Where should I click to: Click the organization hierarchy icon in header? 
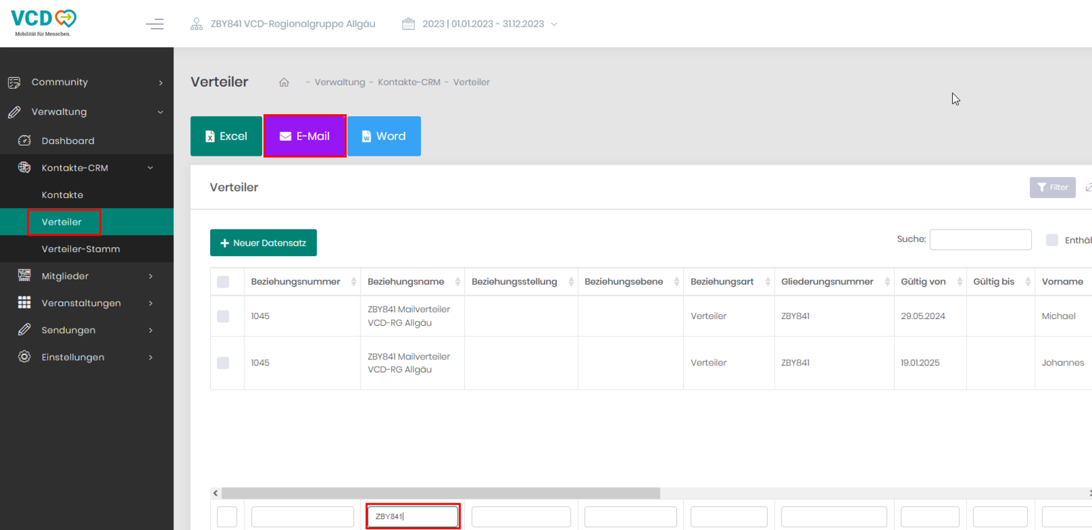tap(197, 24)
